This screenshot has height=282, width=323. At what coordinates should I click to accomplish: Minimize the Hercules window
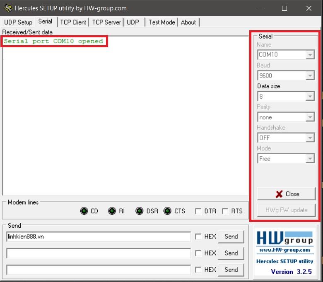[x=260, y=8]
